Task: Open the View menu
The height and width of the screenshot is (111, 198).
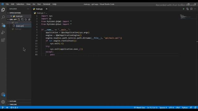Action: coord(28,4)
